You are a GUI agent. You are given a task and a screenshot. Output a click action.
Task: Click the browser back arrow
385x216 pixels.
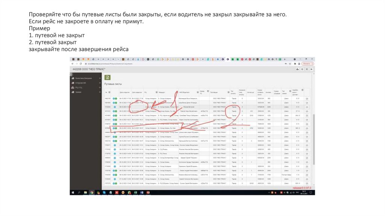(x=73, y=64)
